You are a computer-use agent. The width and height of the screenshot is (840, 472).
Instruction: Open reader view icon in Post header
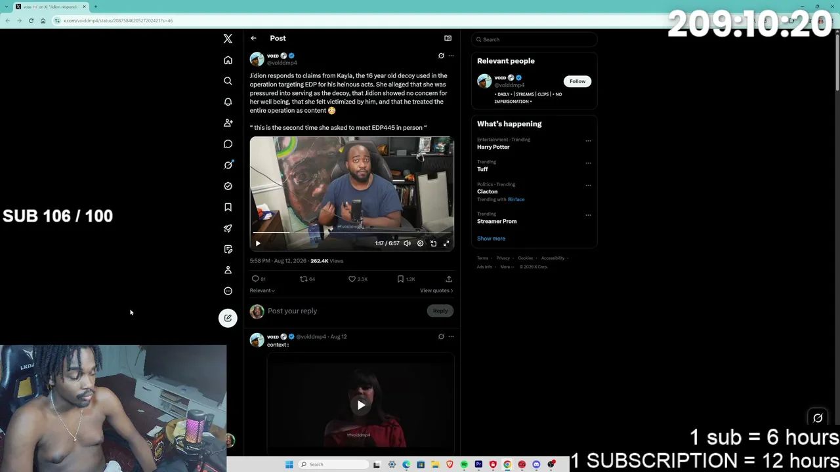(448, 38)
